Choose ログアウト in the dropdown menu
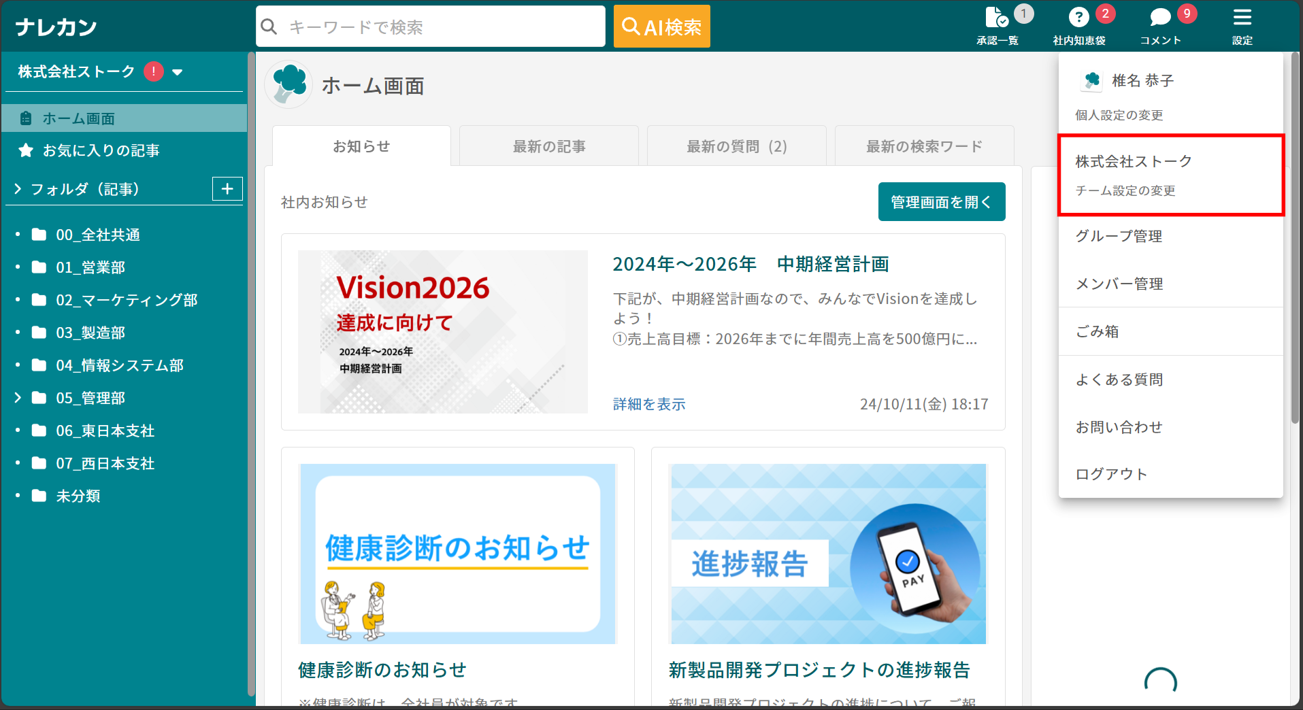 click(x=1111, y=474)
